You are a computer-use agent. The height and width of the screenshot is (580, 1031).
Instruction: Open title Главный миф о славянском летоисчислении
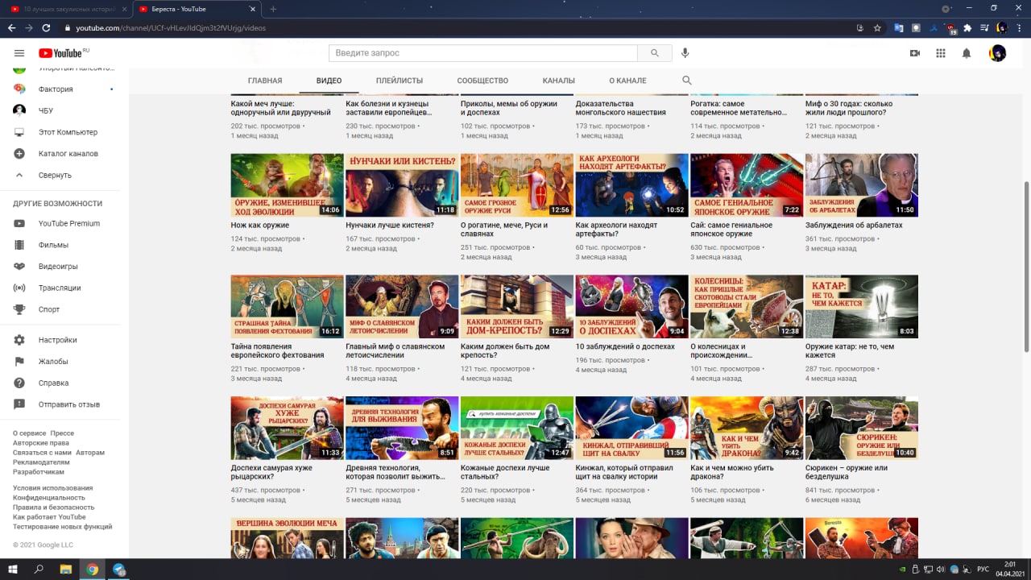395,351
